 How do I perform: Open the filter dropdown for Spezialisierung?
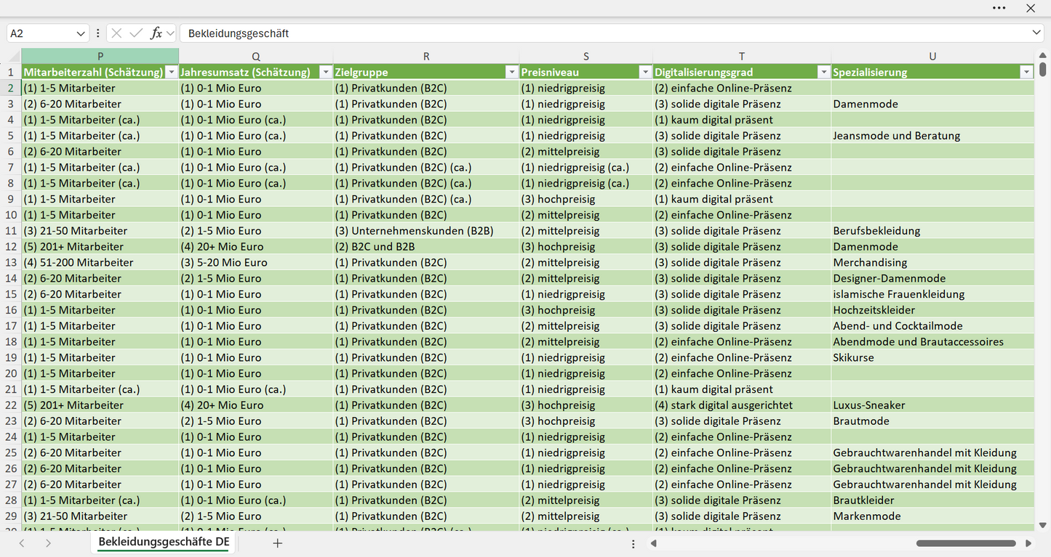(1026, 72)
